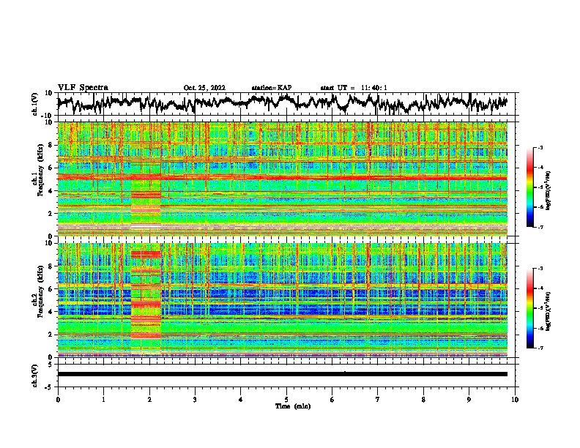This screenshot has height=448, width=580.
Task: Click the "Time (min)" x-axis label
Action: 293,406
